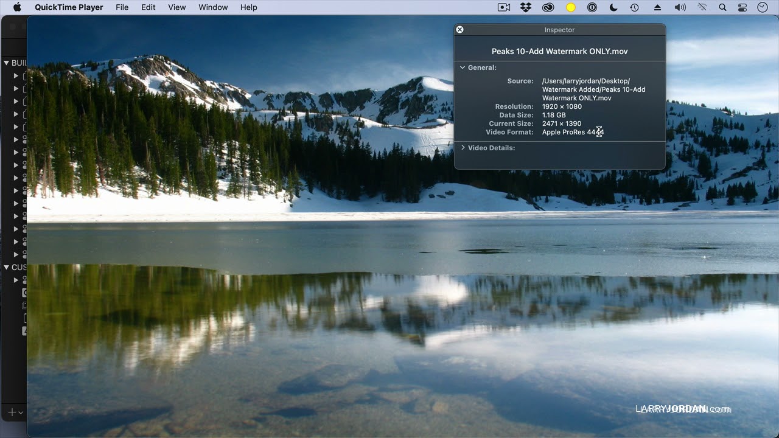
Task: Click the crescent moon Focus icon
Action: [x=613, y=7]
